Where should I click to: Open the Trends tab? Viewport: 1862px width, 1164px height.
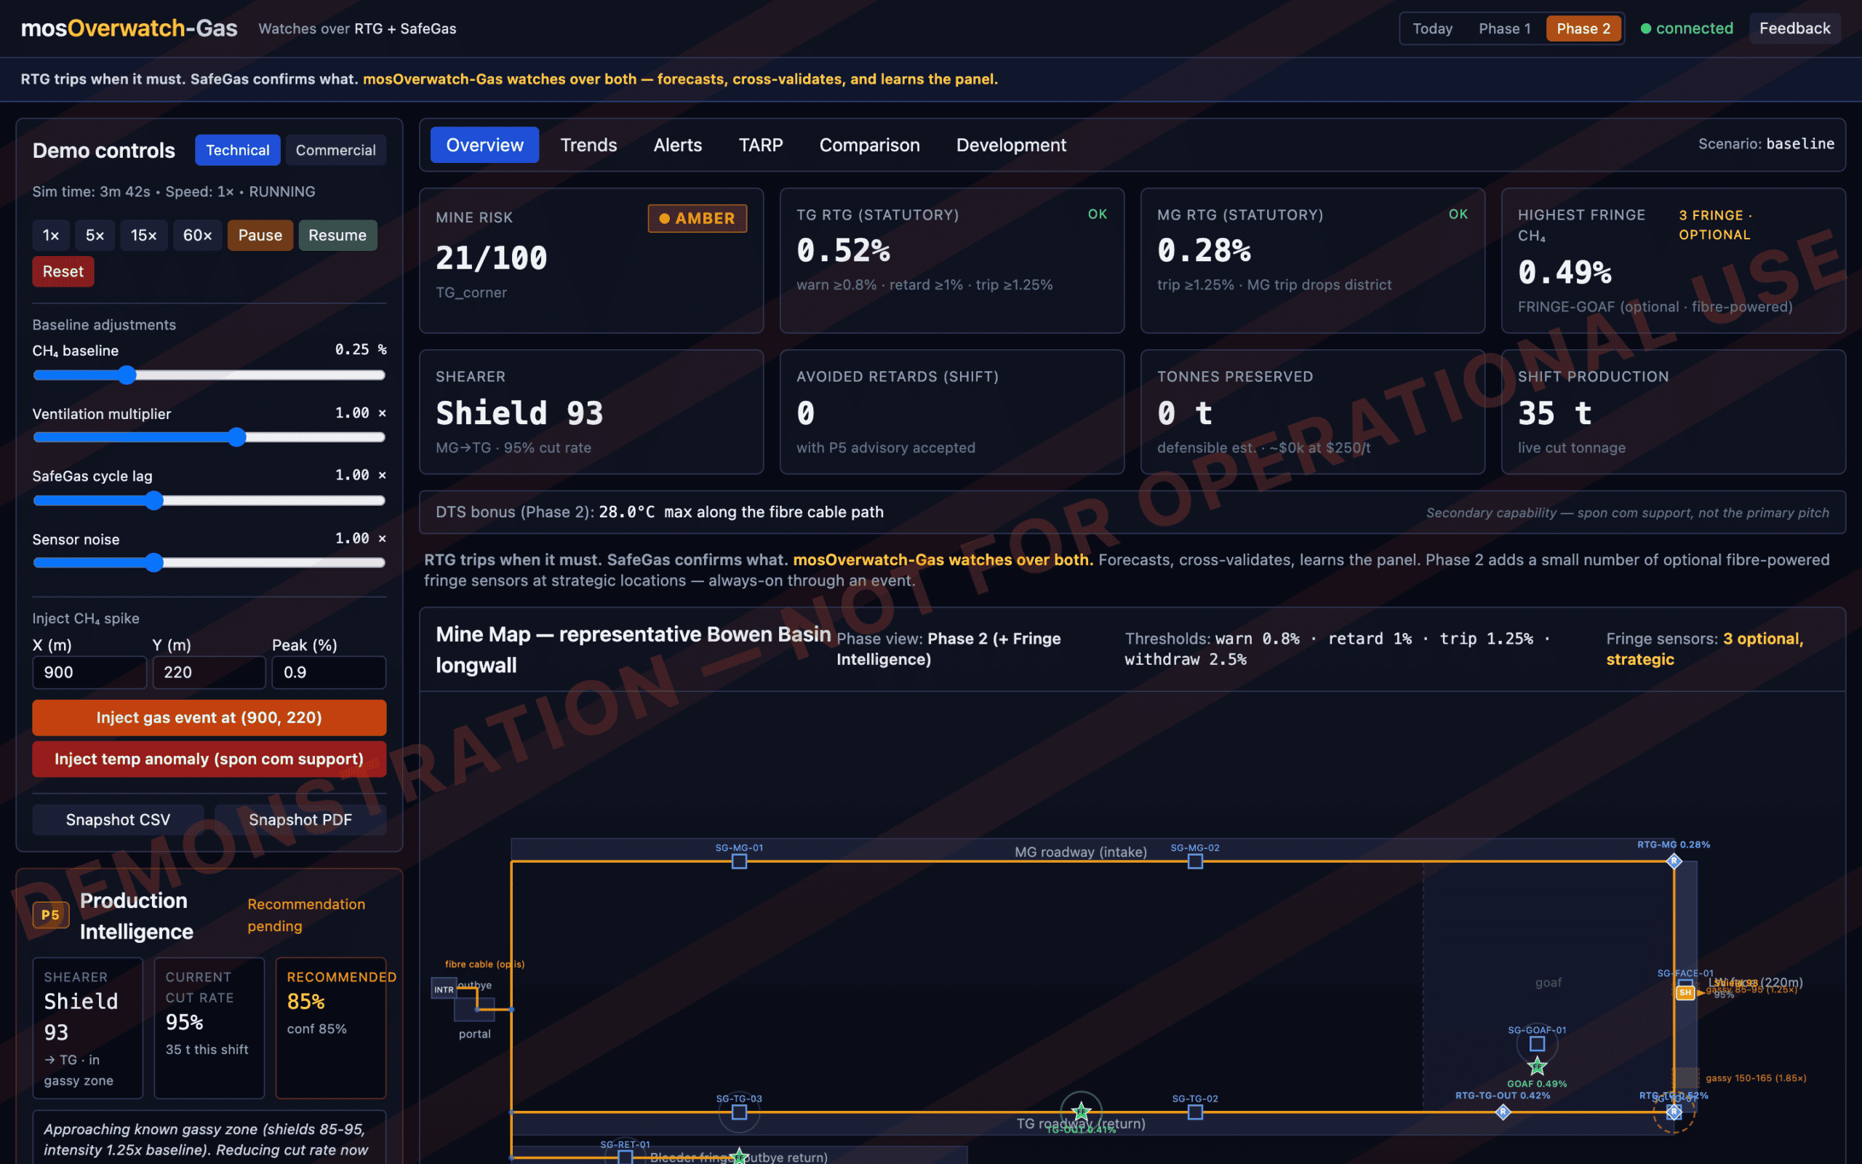588,145
